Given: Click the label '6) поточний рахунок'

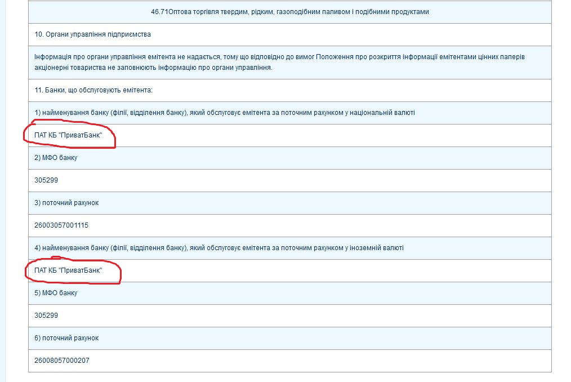Looking at the screenshot, I should 66,338.
